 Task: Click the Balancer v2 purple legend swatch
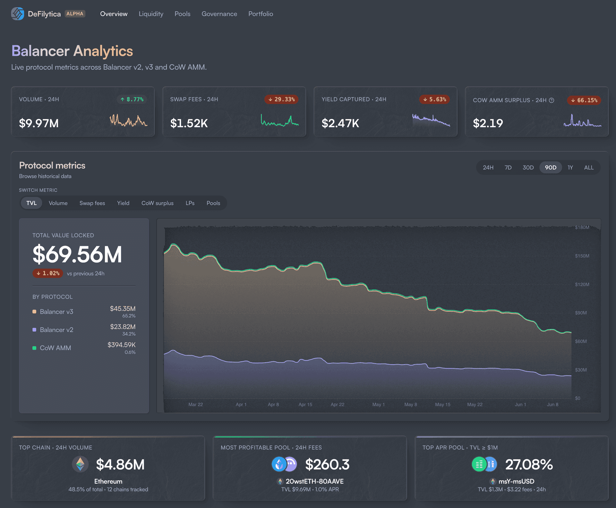(34, 330)
